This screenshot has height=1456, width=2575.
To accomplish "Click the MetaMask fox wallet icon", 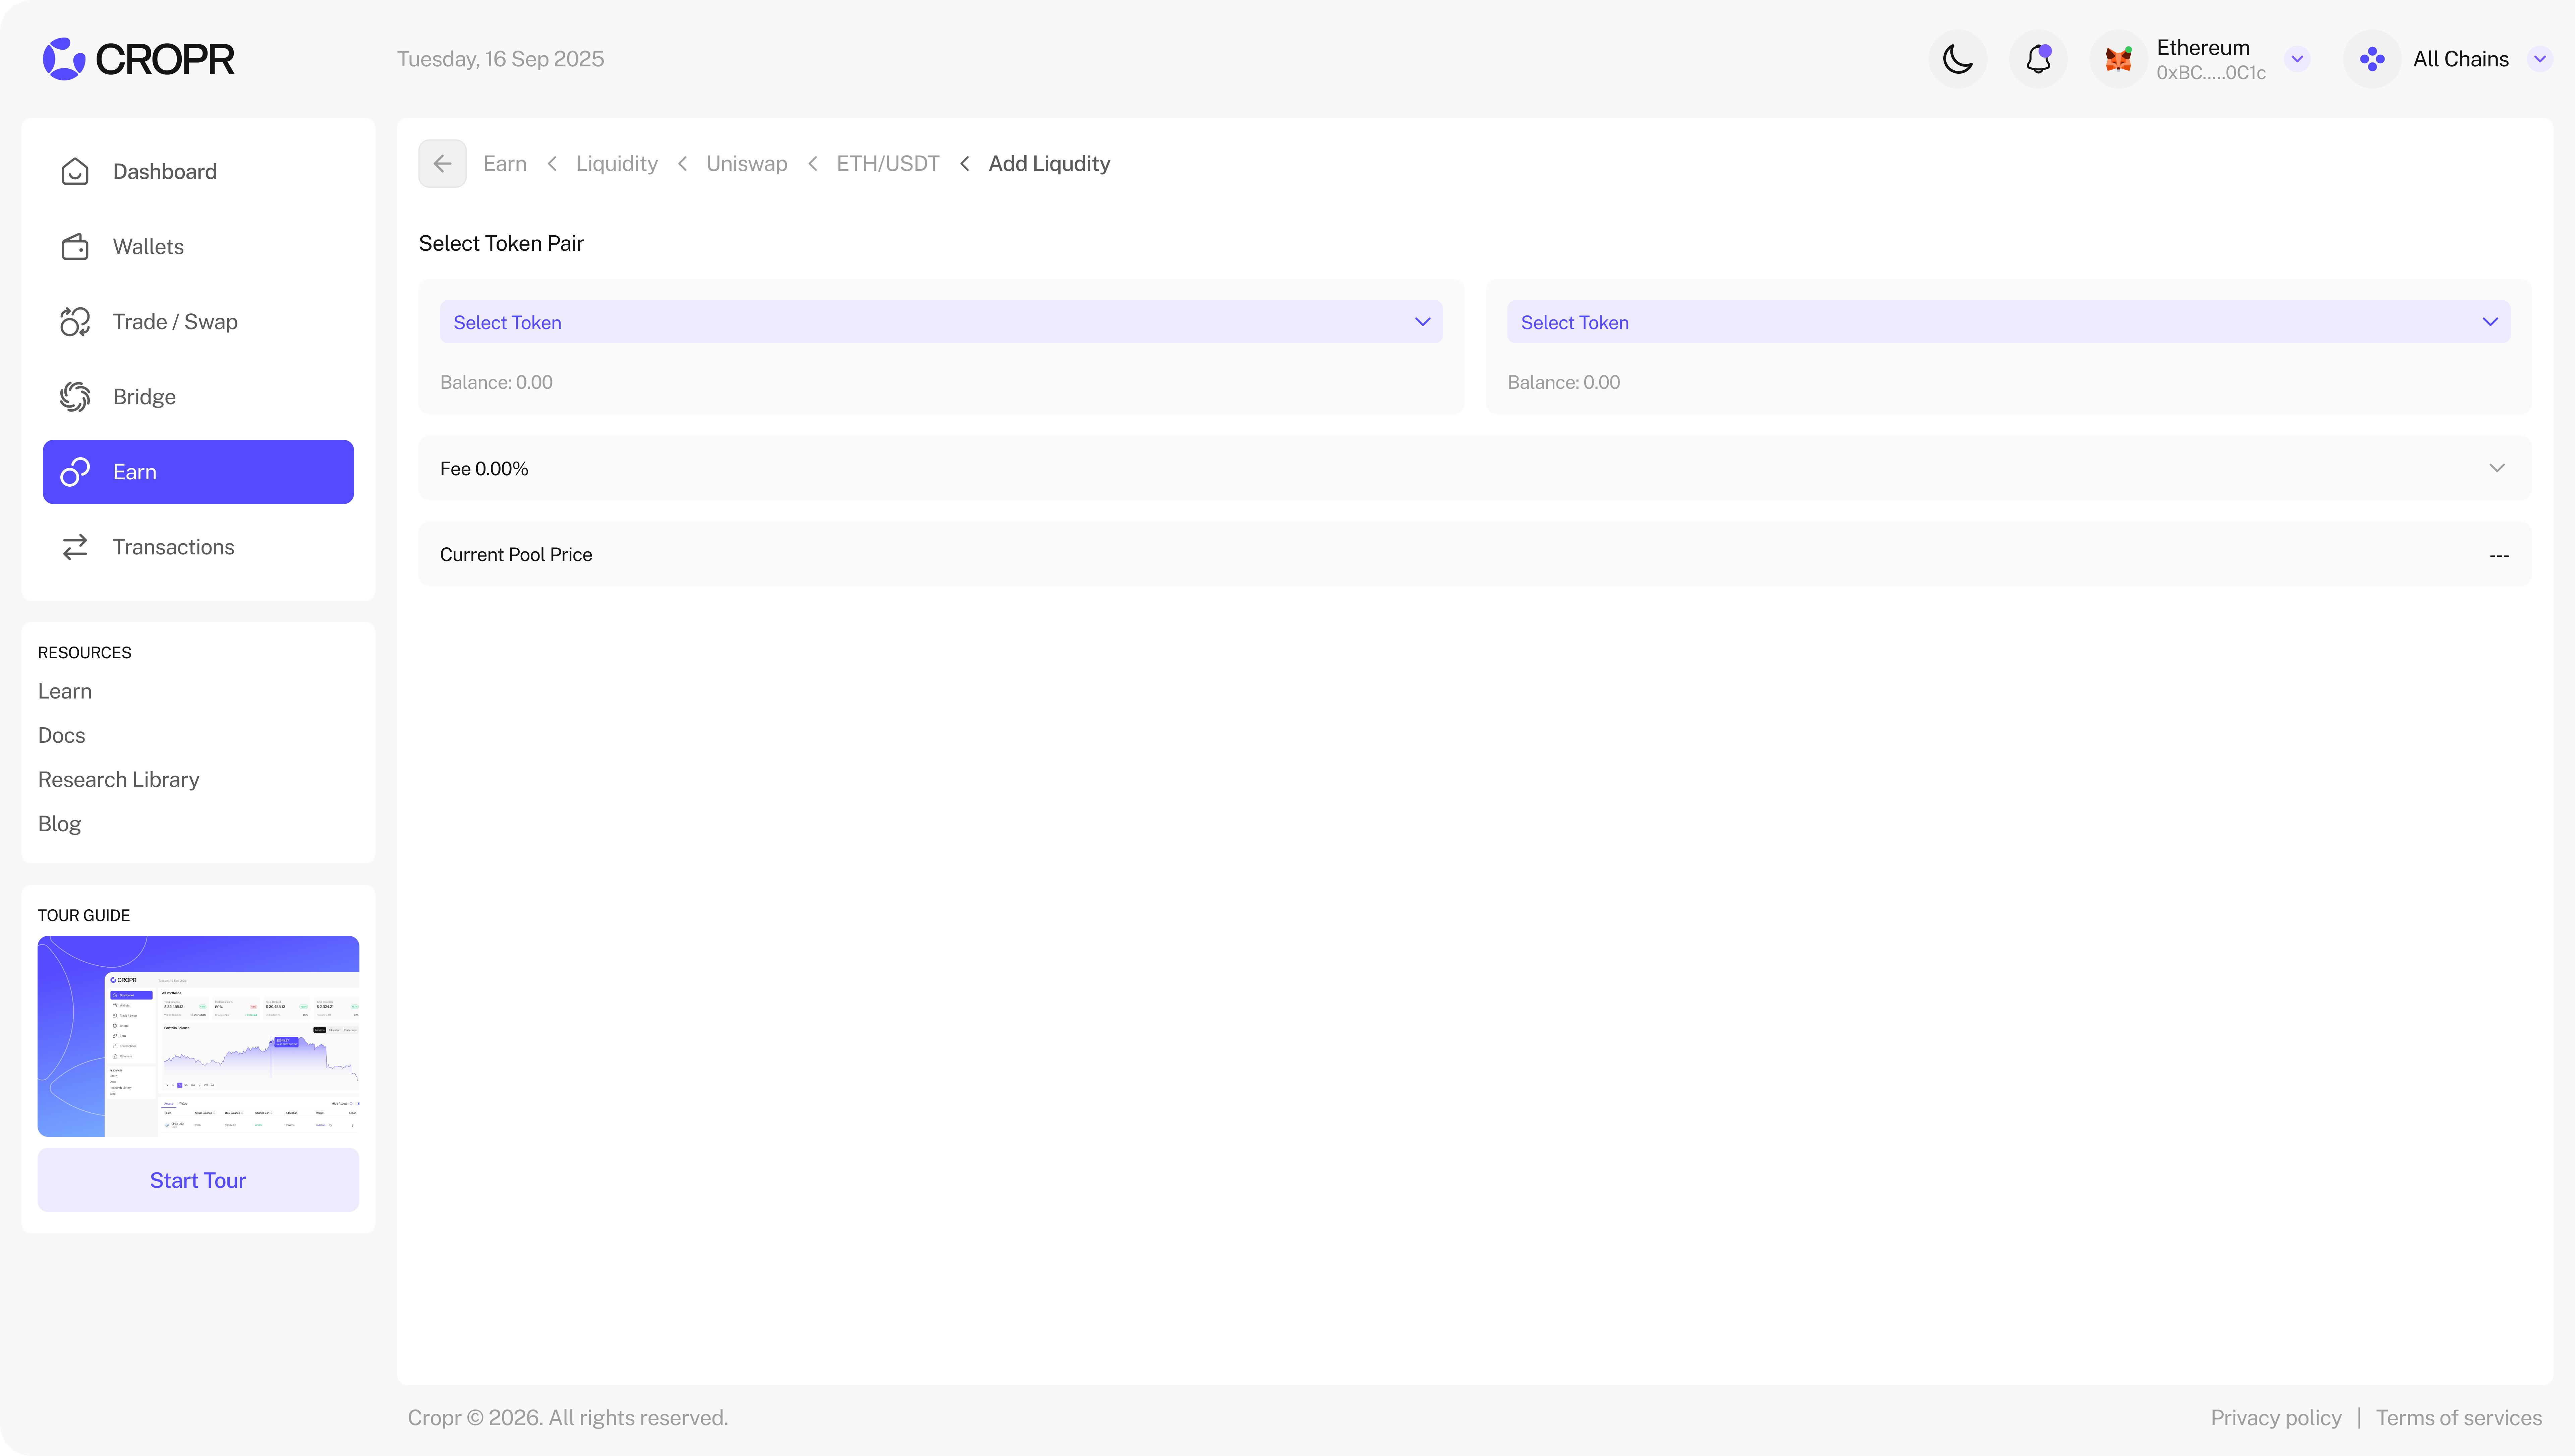I will (x=2118, y=59).
